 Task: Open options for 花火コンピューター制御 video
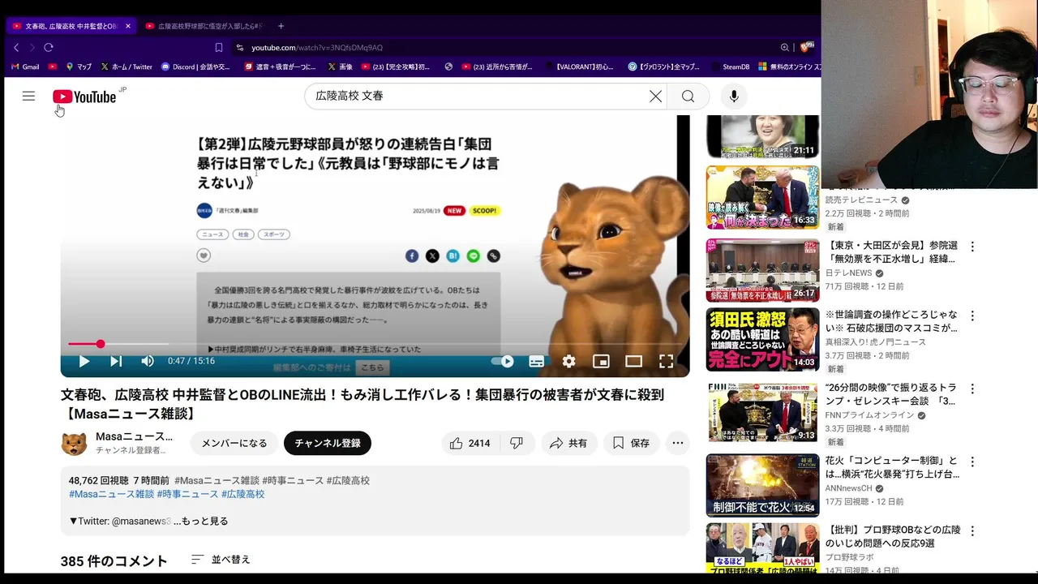tap(972, 462)
